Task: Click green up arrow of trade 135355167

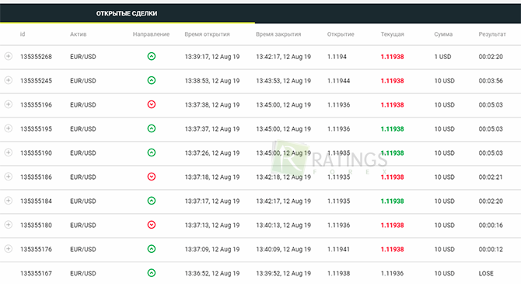Action: [152, 273]
